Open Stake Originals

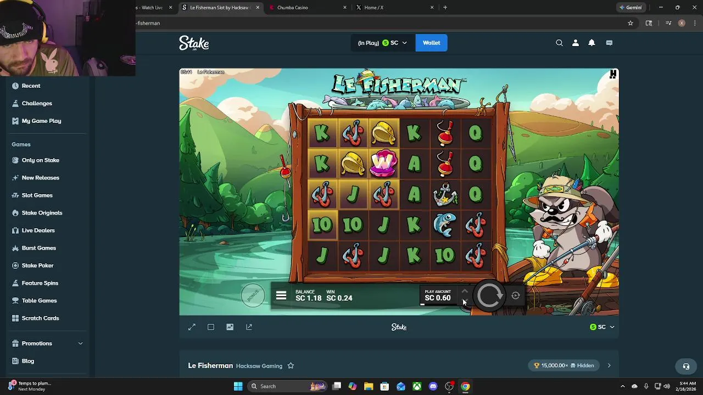coord(42,213)
